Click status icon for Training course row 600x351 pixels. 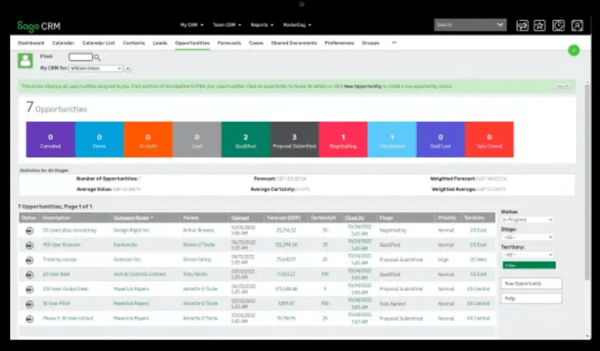(29, 260)
